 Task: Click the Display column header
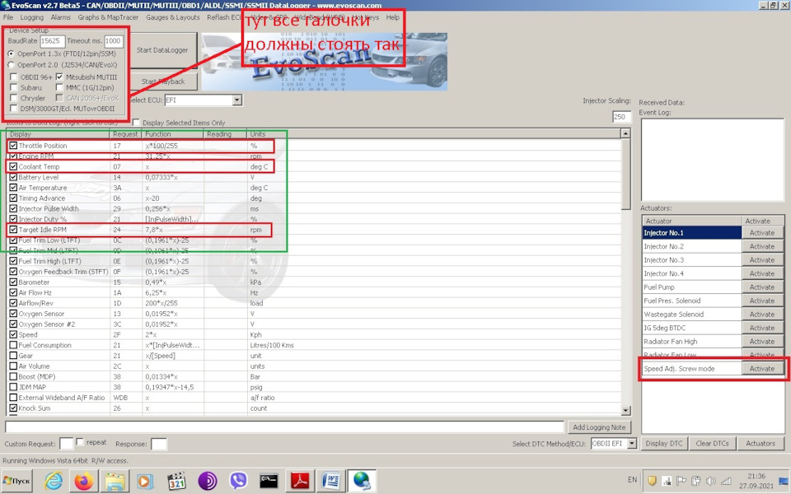[x=59, y=134]
